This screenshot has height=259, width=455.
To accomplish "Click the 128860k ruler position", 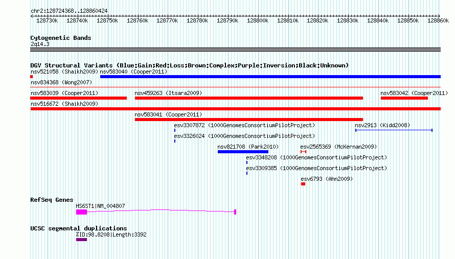I will tap(438, 20).
